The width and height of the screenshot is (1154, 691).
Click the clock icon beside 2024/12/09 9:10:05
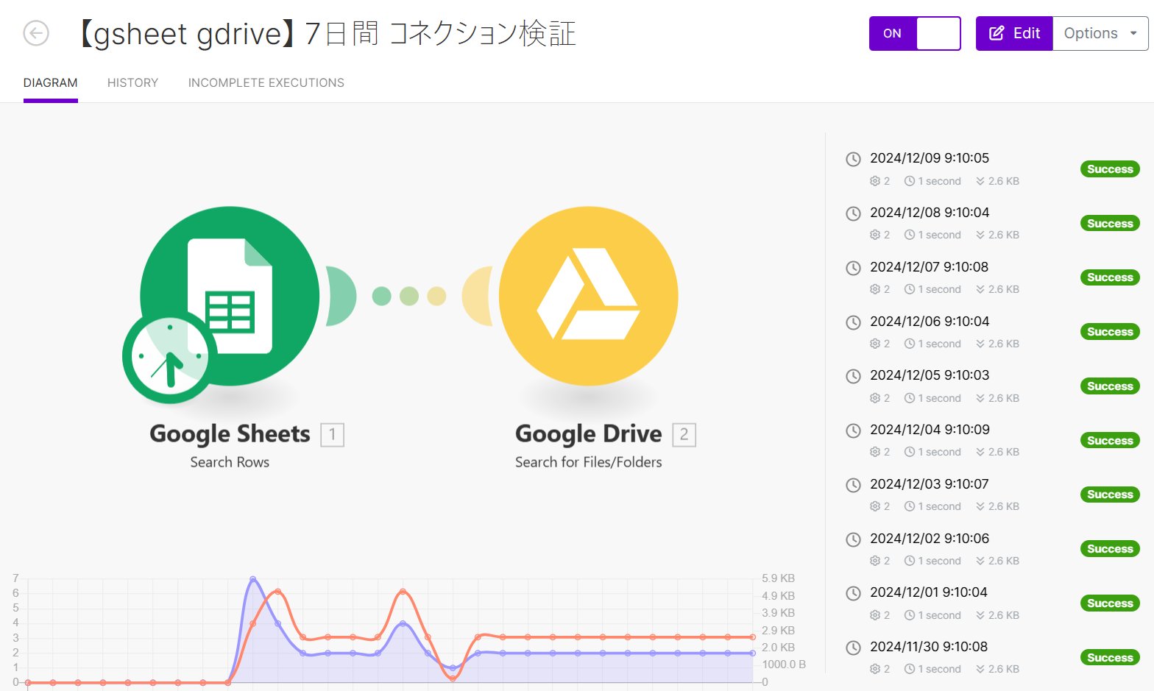click(x=853, y=159)
